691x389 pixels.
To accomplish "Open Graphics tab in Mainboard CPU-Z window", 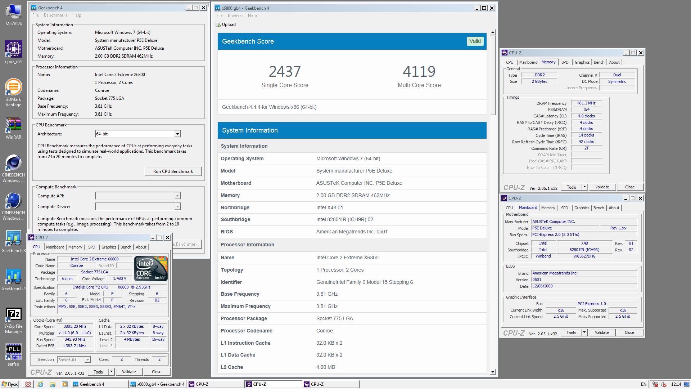I will 582,208.
